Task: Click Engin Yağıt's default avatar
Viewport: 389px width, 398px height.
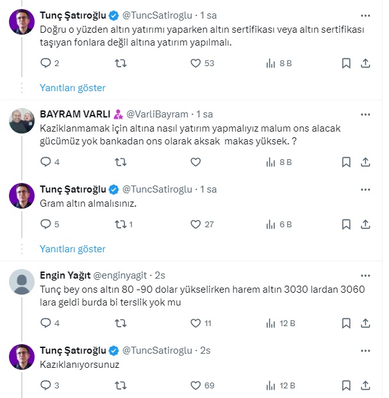Action: tap(22, 282)
